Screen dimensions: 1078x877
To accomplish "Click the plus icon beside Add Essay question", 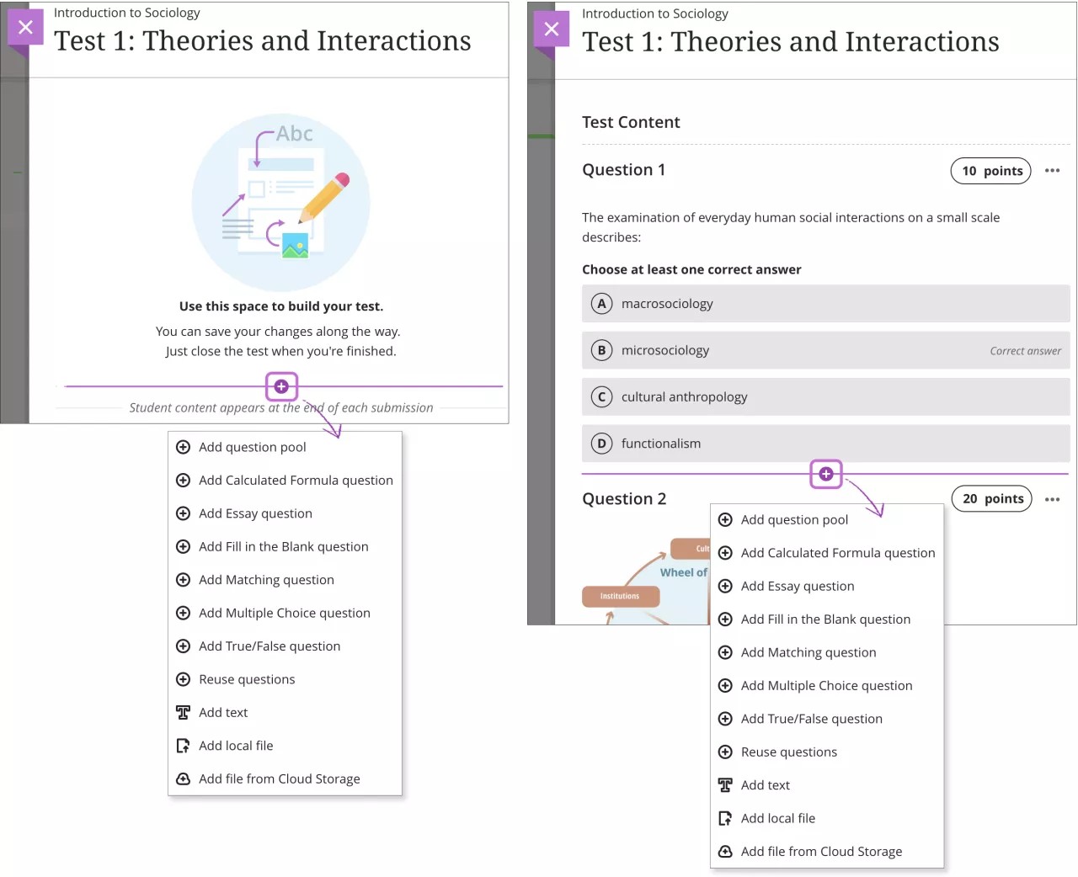I will (184, 513).
